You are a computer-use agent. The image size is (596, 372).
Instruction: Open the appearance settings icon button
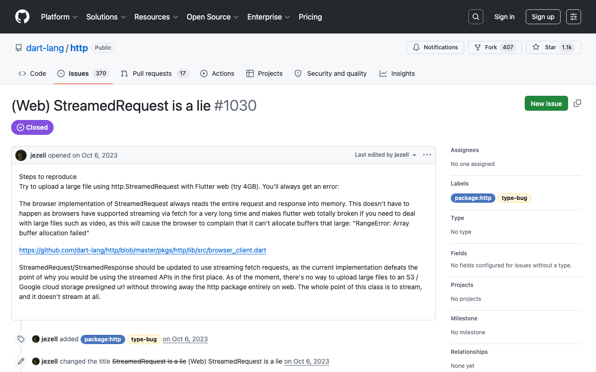(574, 17)
